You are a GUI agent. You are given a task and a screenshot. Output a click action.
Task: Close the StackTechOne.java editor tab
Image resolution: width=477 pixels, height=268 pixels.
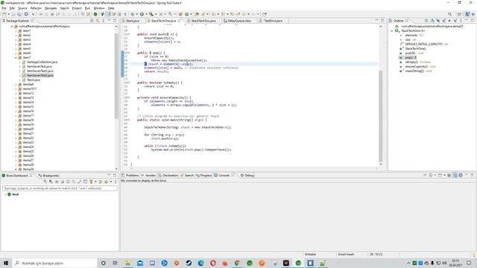pyautogui.click(x=180, y=21)
